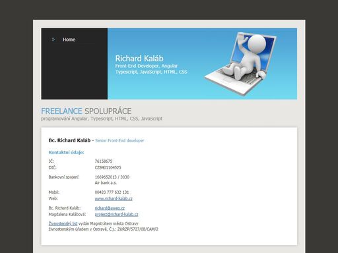Screen dimensions: 338x253
Task: Click the FREELANCE SPOLUPRÁCE heading
Action: (x=86, y=111)
